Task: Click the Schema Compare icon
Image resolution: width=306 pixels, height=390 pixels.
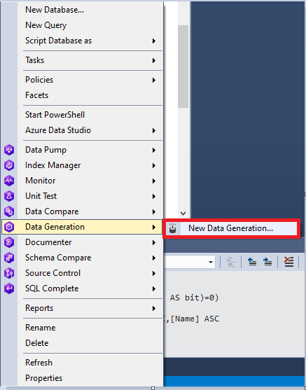Action: point(9,258)
